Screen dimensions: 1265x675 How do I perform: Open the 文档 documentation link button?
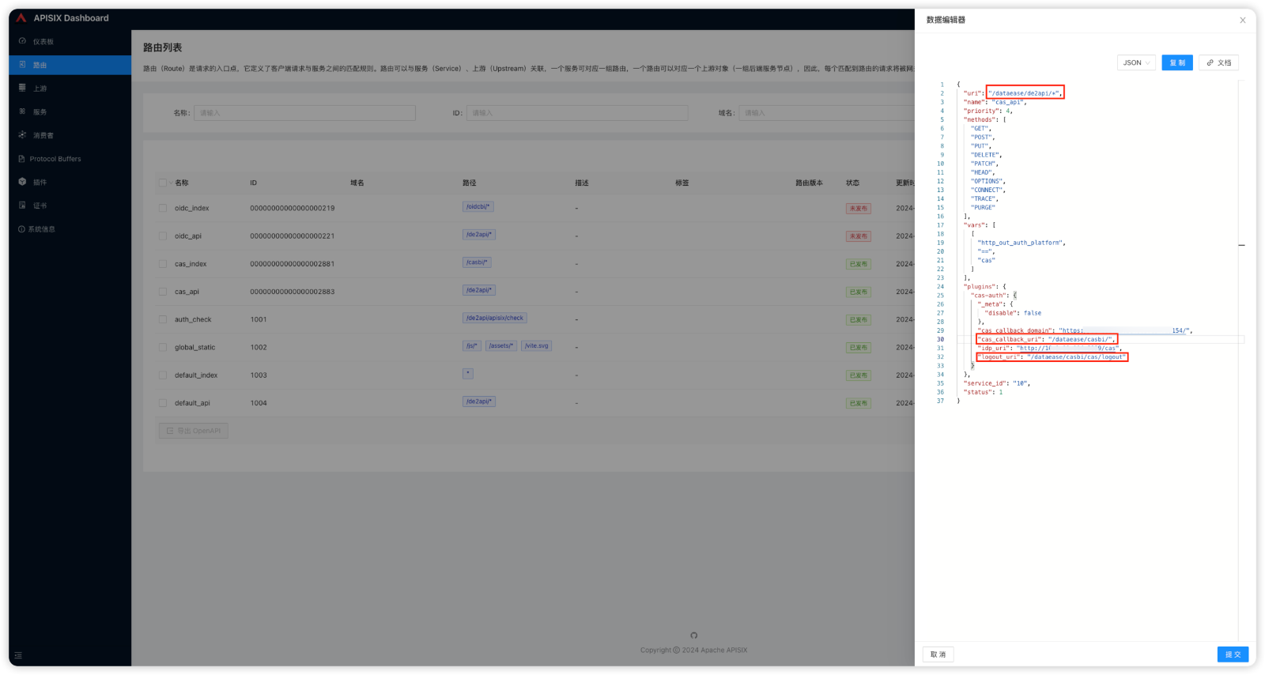[1218, 62]
